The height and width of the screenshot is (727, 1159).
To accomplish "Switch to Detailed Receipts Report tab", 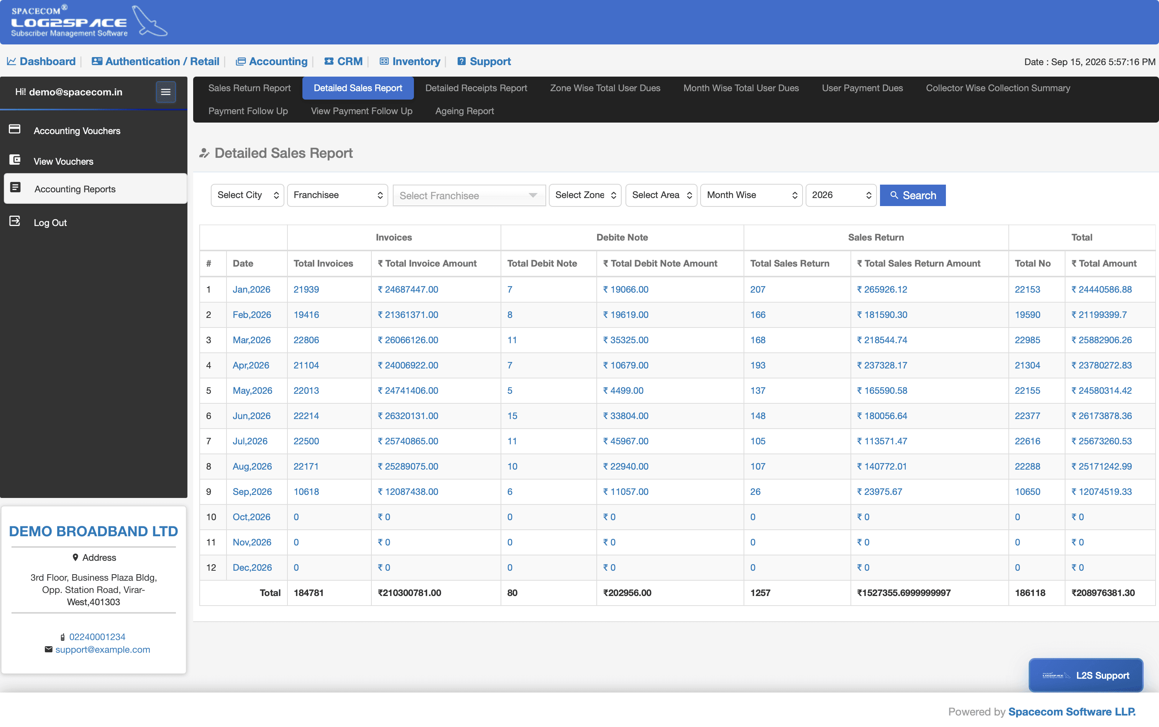I will point(476,88).
